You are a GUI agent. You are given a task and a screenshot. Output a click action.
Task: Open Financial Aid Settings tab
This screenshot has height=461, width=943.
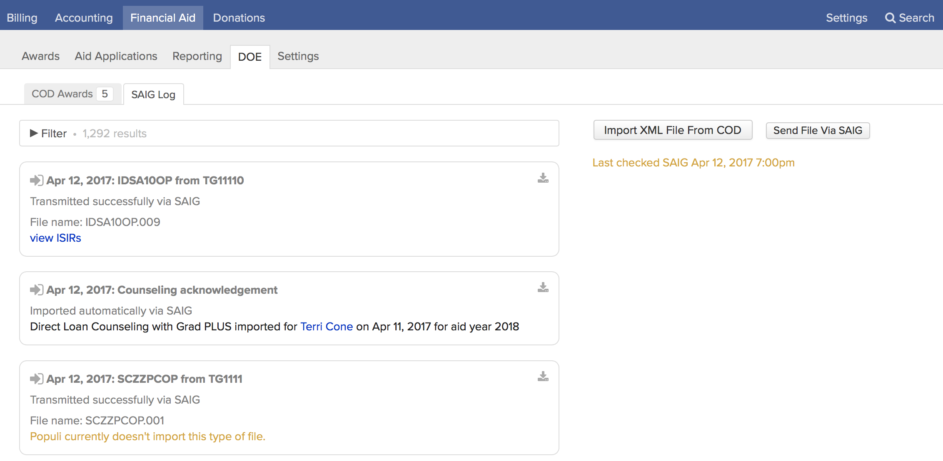click(298, 56)
